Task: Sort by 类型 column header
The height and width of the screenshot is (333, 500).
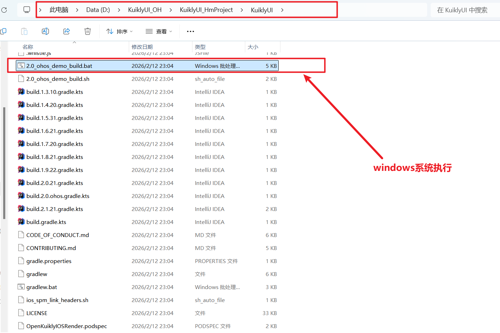Action: click(x=200, y=47)
